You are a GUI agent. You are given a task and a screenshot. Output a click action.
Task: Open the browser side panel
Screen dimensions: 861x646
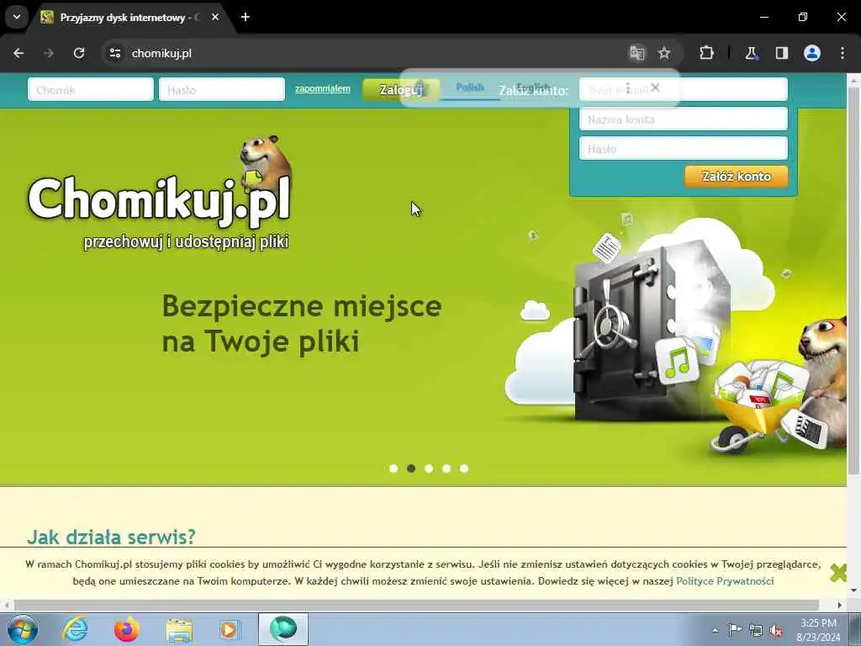click(x=781, y=53)
